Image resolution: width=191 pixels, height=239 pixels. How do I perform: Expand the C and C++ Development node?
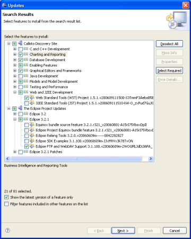click(x=15, y=49)
